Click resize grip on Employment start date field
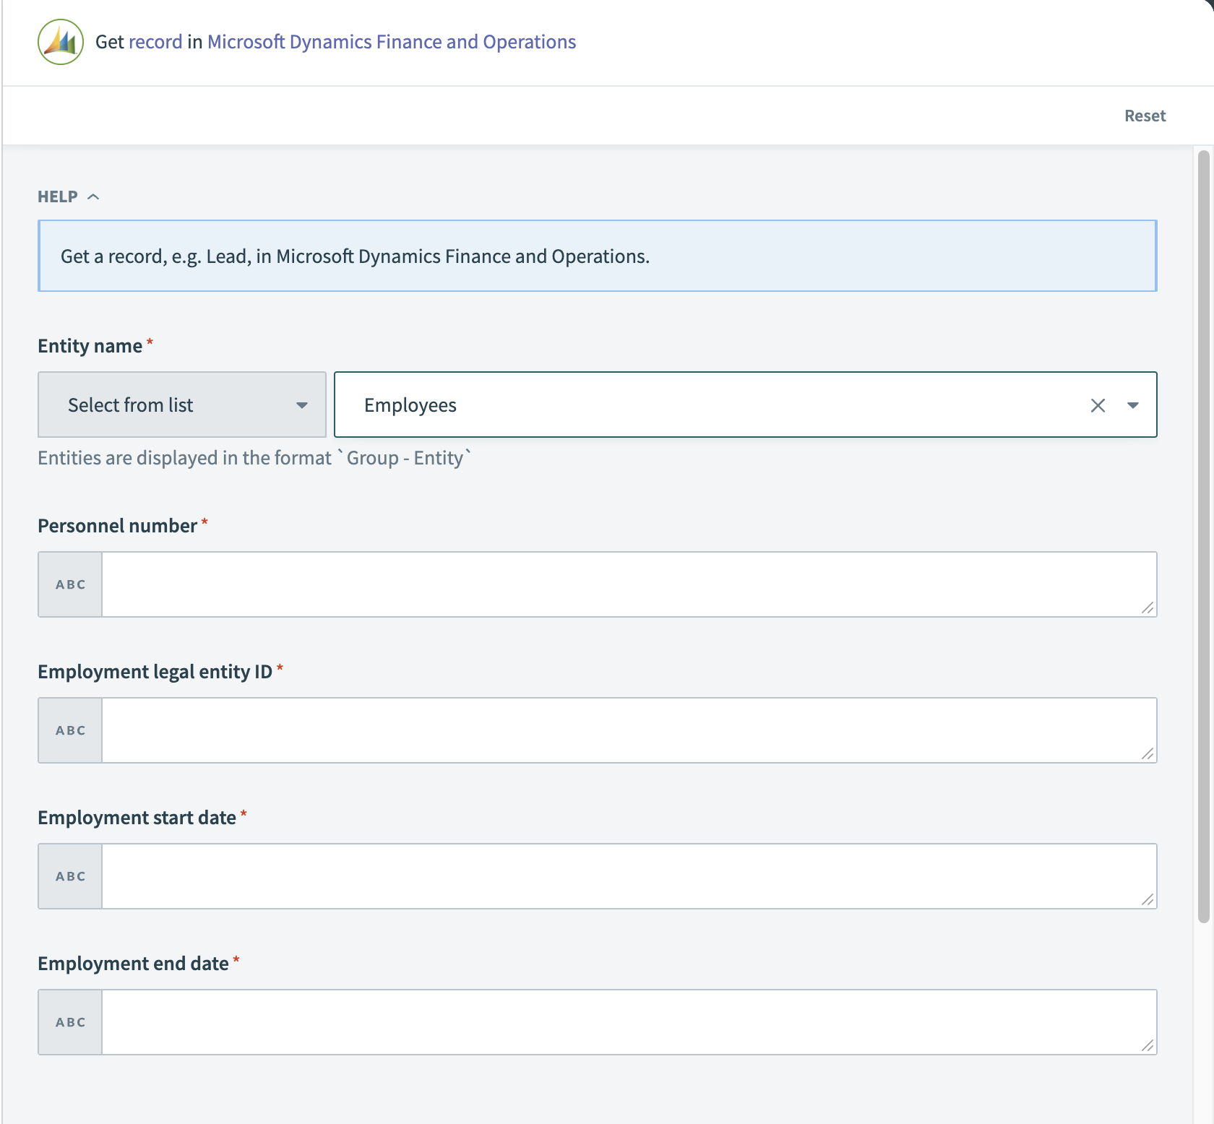 [x=1148, y=900]
